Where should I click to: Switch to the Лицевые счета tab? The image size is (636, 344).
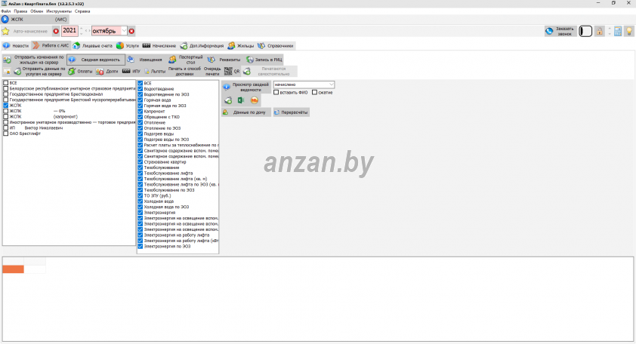pyautogui.click(x=96, y=46)
